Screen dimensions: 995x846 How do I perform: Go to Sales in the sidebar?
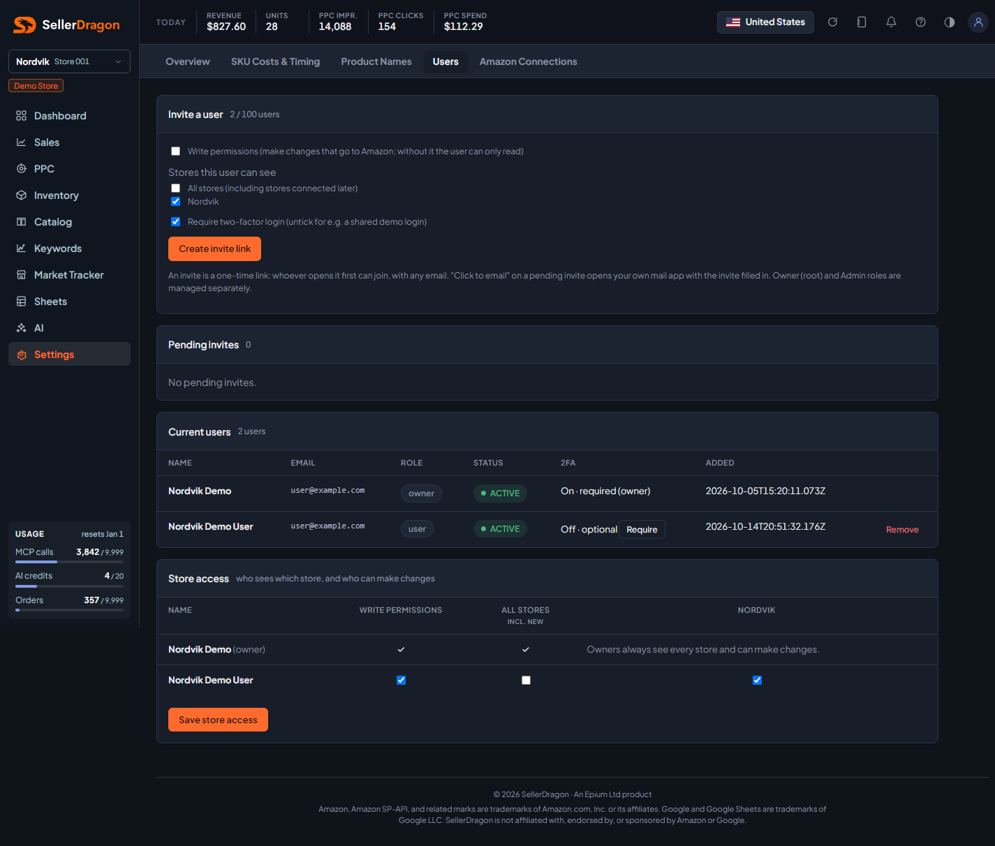click(69, 142)
